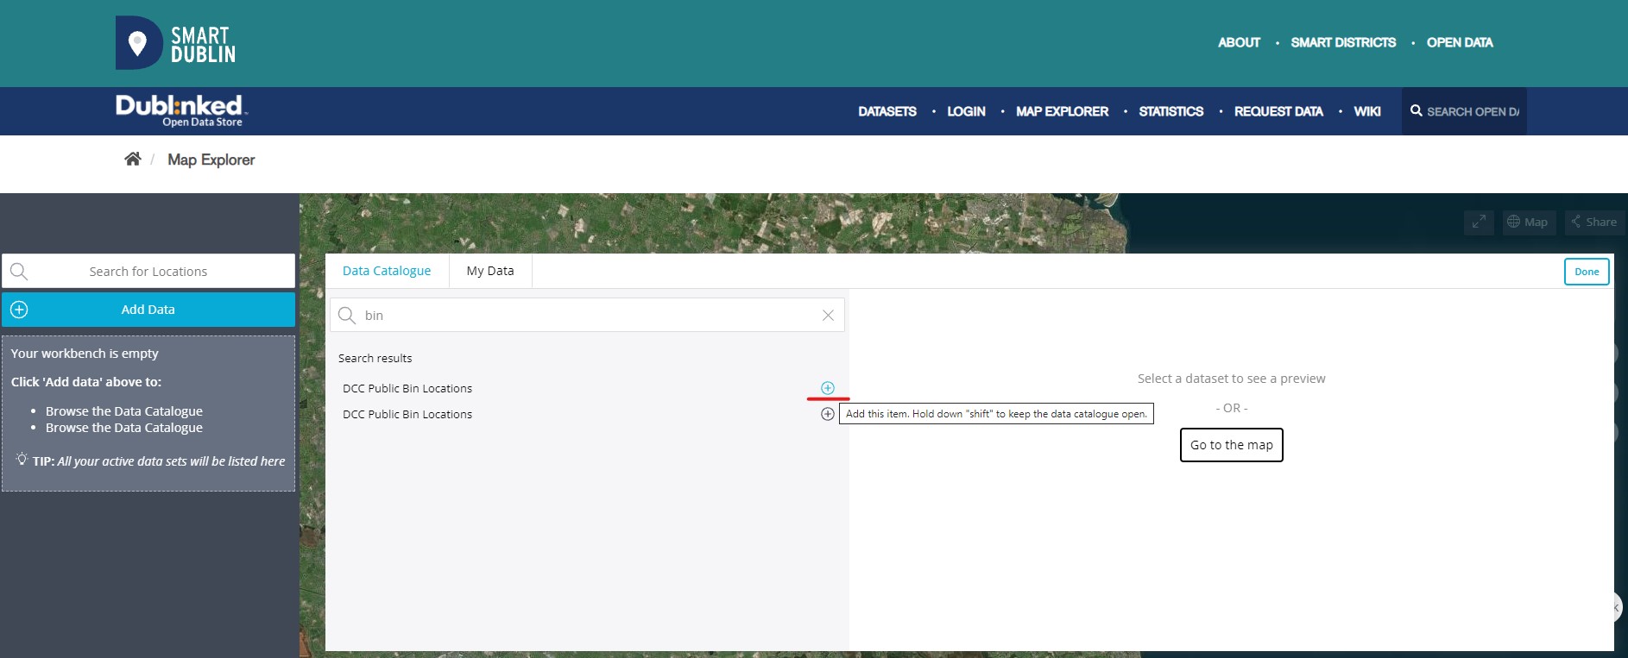Click the Dublinked Open Data Store logo

pos(181,110)
